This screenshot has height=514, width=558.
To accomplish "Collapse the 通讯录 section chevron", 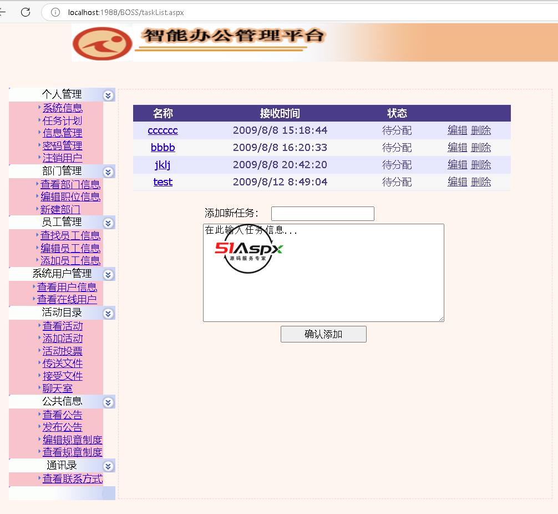I will click(x=108, y=466).
